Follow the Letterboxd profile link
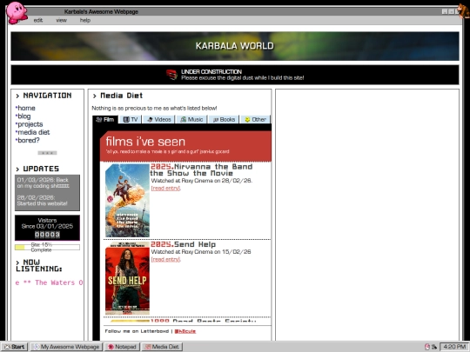 185,331
